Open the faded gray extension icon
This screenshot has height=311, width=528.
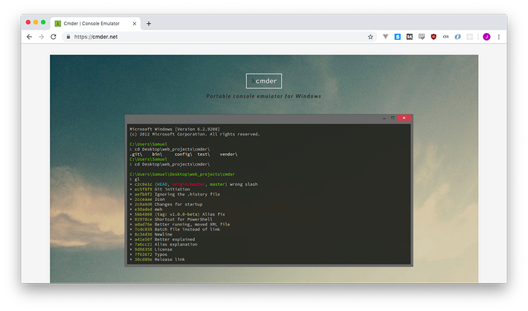point(470,37)
